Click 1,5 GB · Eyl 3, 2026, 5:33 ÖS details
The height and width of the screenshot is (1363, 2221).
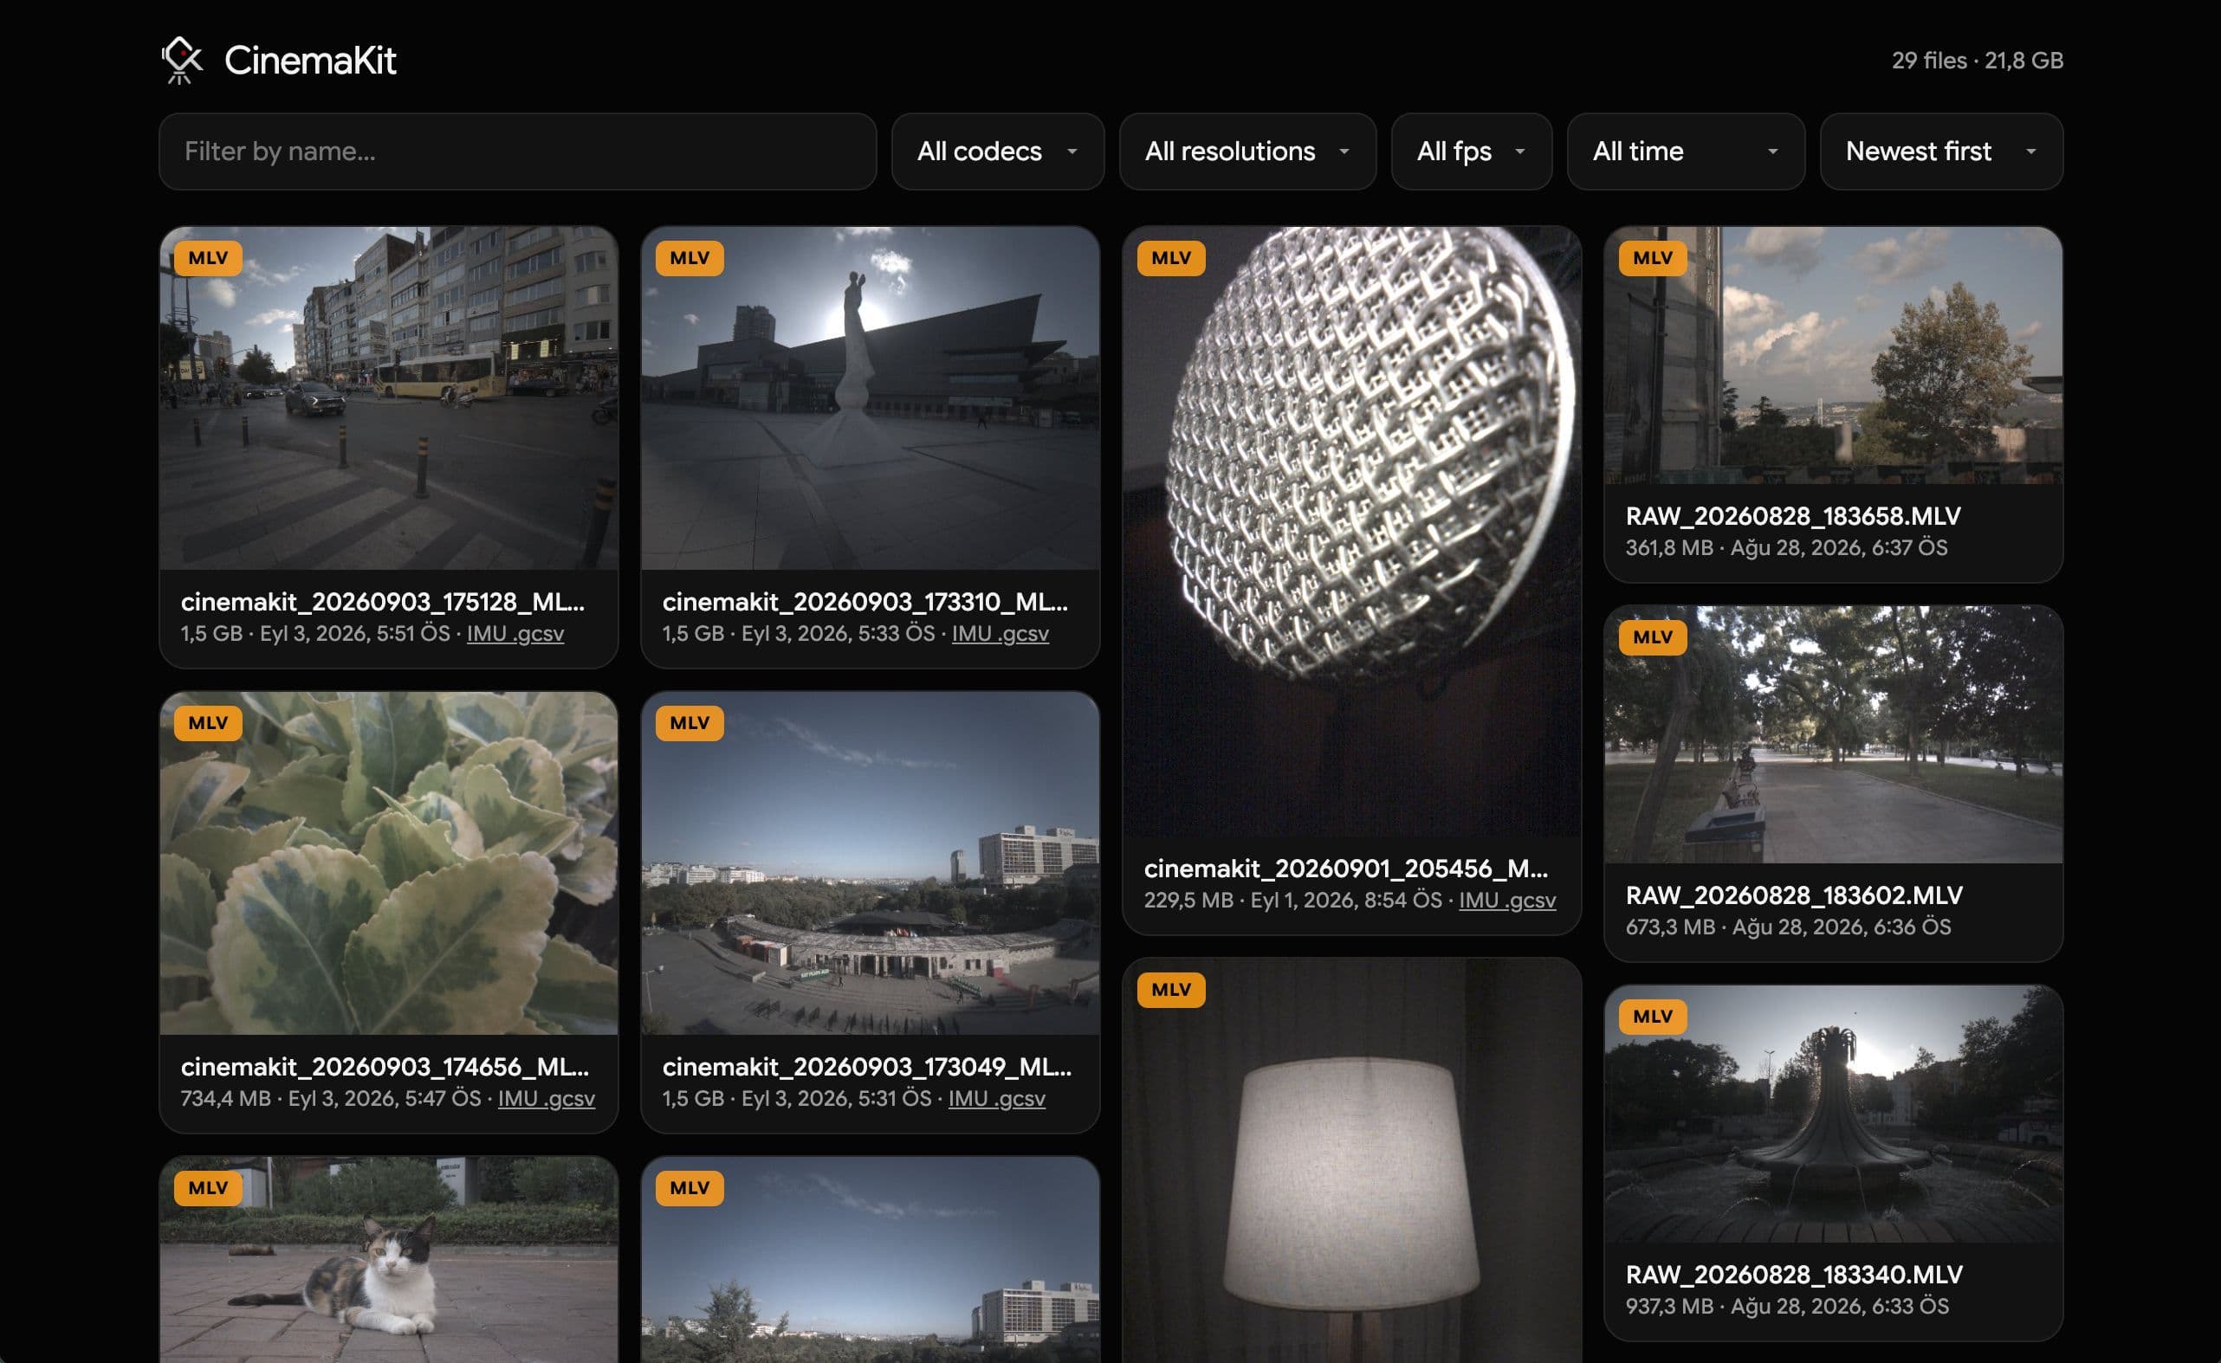pos(798,634)
